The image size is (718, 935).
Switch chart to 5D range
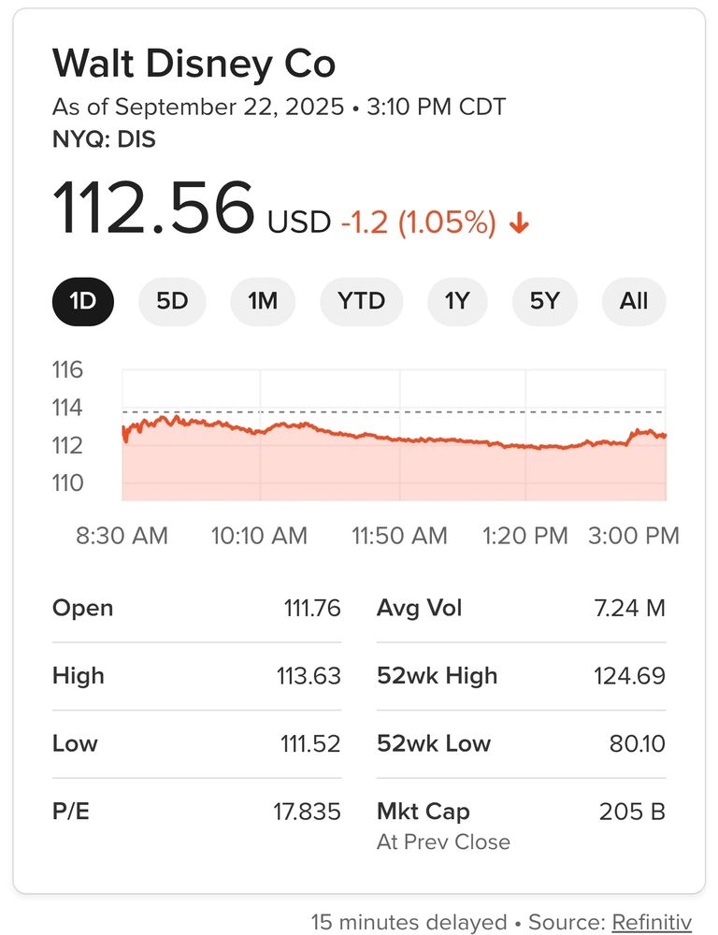point(172,301)
